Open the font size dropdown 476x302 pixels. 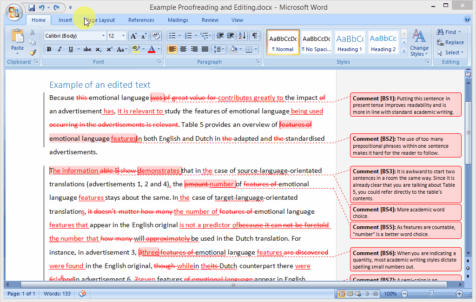(x=122, y=35)
